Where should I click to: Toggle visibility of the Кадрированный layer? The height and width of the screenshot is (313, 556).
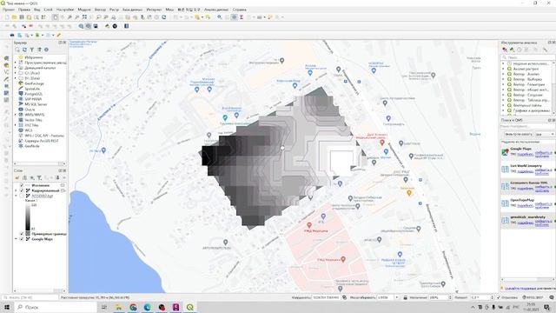pos(22,190)
